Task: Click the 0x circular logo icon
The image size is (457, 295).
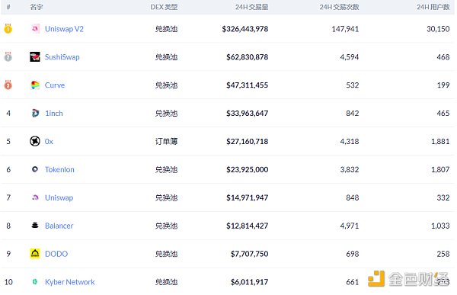Action: click(x=35, y=141)
